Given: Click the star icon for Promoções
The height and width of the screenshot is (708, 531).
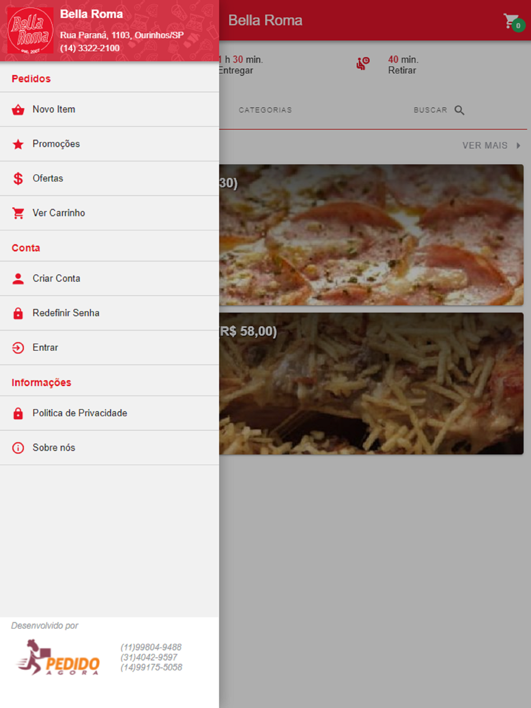Looking at the screenshot, I should 18,144.
